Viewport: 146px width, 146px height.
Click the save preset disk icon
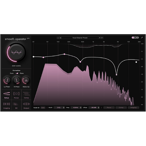60,38
